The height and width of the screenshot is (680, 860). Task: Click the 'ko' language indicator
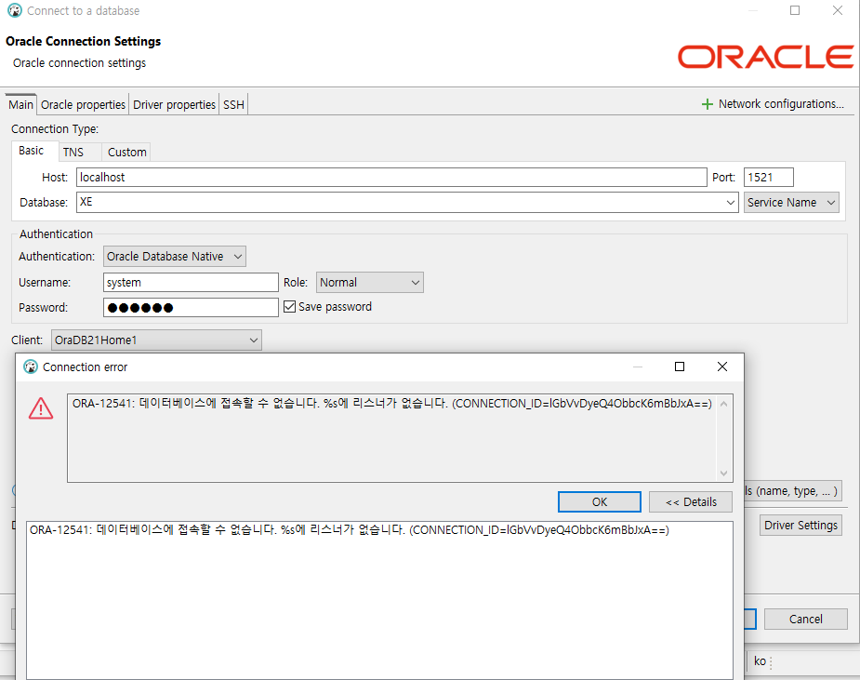click(x=760, y=661)
